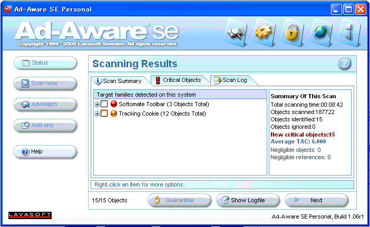Click the Lavasoft logo
The image size is (370, 227).
click(x=30, y=215)
